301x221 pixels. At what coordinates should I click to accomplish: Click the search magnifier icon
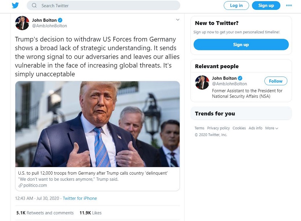pos(34,5)
